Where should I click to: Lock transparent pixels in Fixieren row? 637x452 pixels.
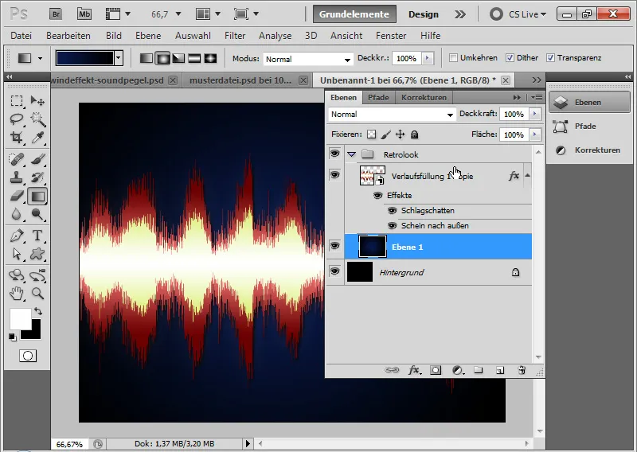click(x=371, y=134)
